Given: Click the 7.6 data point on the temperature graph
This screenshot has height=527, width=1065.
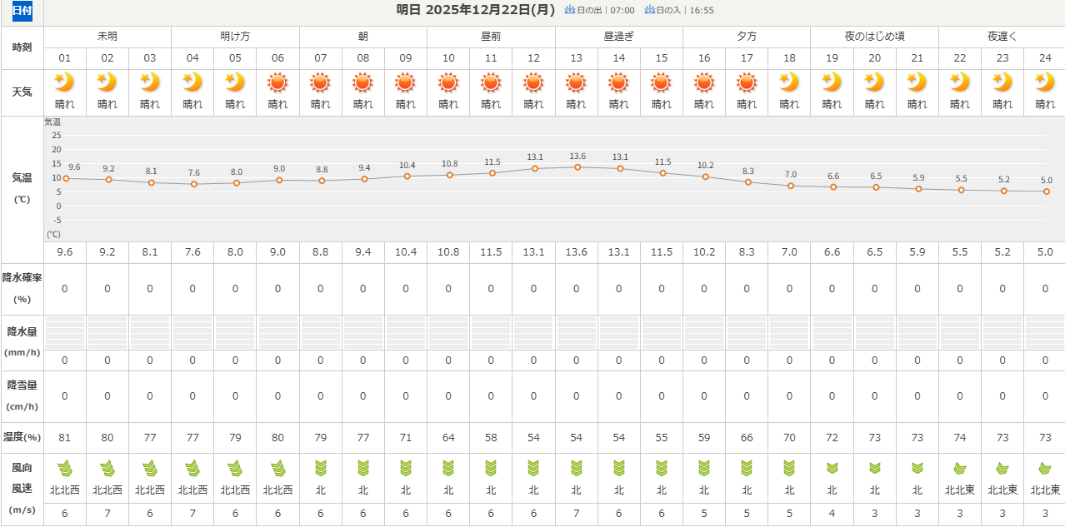Looking at the screenshot, I should click(x=194, y=184).
